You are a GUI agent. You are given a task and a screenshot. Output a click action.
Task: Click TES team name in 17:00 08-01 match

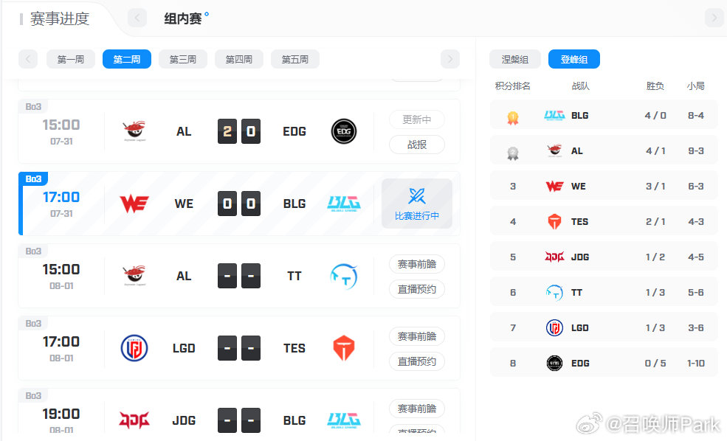[x=294, y=348]
